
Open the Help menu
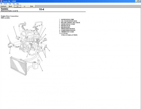(17, 4)
